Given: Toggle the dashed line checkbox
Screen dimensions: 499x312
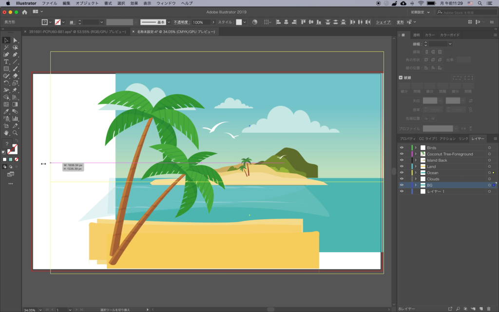Looking at the screenshot, I should pyautogui.click(x=401, y=78).
